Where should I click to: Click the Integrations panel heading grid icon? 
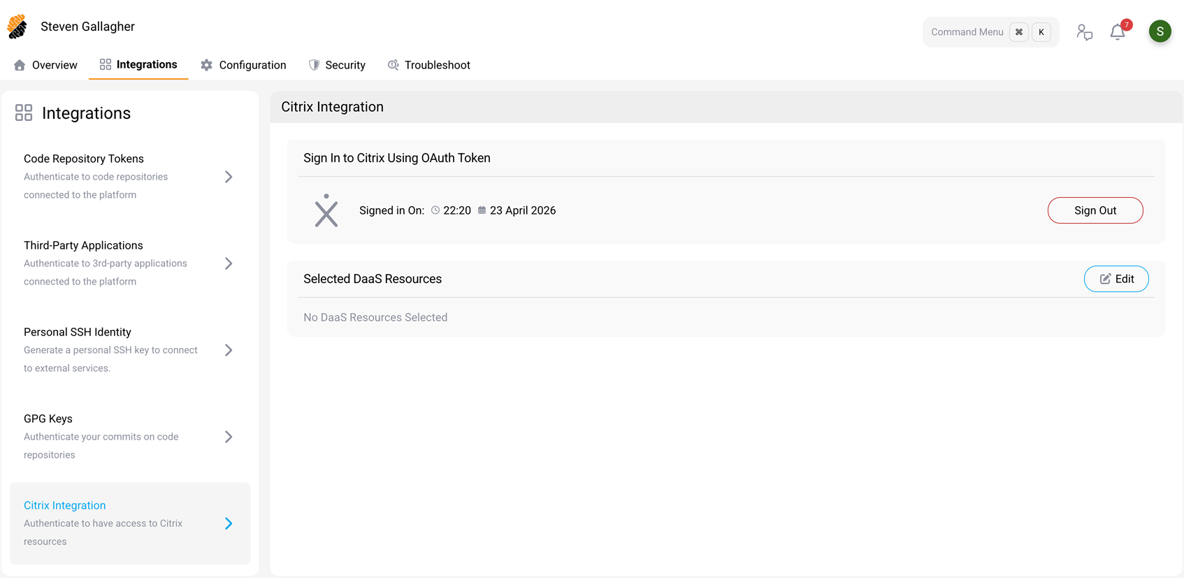tap(24, 113)
